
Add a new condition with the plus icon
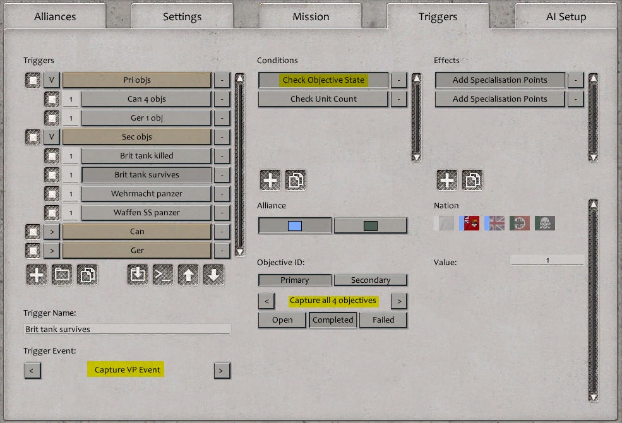[270, 180]
